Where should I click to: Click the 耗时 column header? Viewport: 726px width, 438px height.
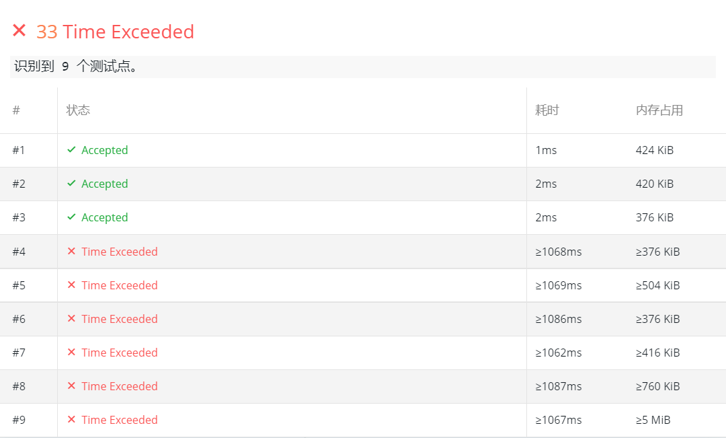tap(547, 110)
